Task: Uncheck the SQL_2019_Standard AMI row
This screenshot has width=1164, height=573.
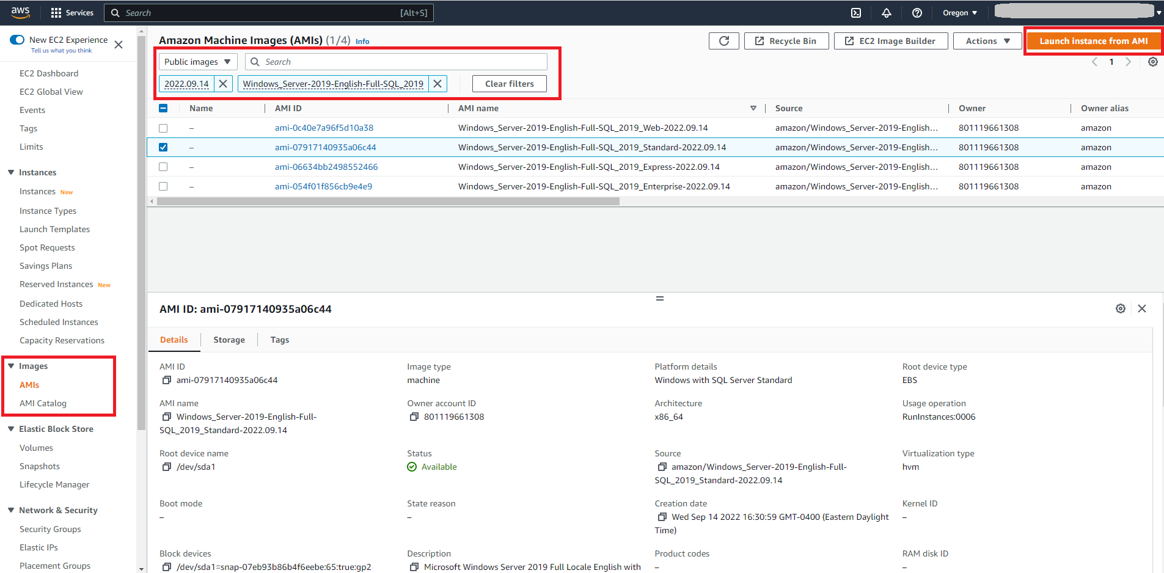Action: tap(163, 147)
